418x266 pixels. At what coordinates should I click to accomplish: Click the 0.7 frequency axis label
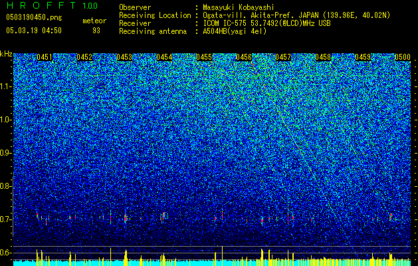click(5, 219)
